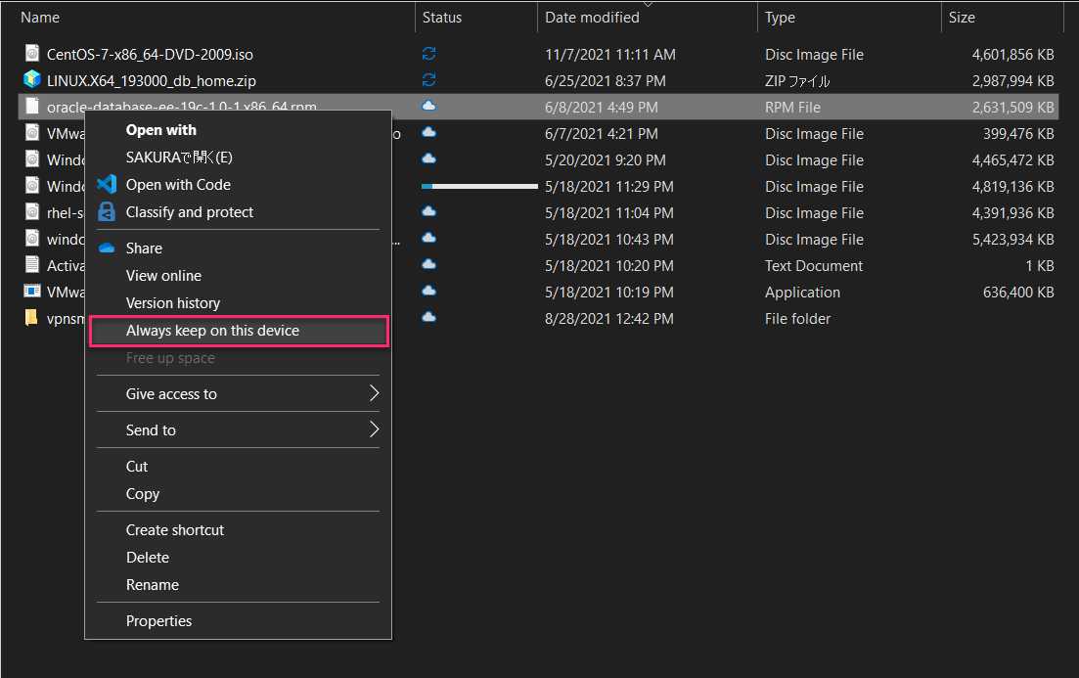Image resolution: width=1079 pixels, height=678 pixels.
Task: Click Rename in the context menu
Action: pyautogui.click(x=152, y=584)
